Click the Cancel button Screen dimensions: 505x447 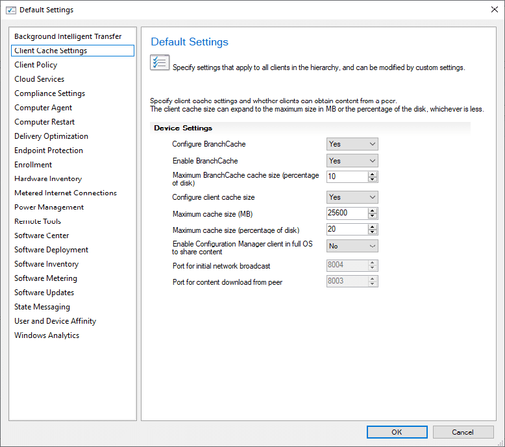coord(463,432)
